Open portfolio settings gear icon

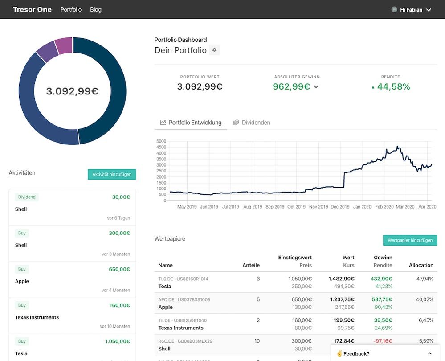[x=214, y=50]
